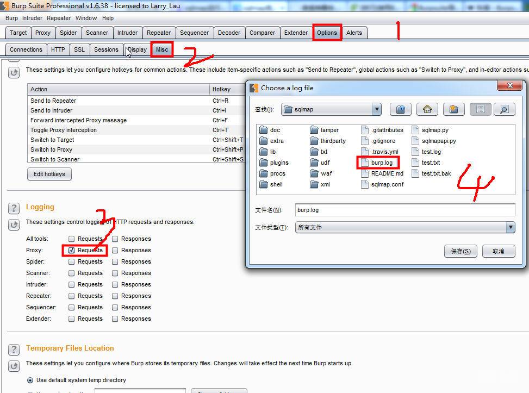Image resolution: width=529 pixels, height=393 pixels.
Task: Open the shell folder
Action: (x=271, y=184)
